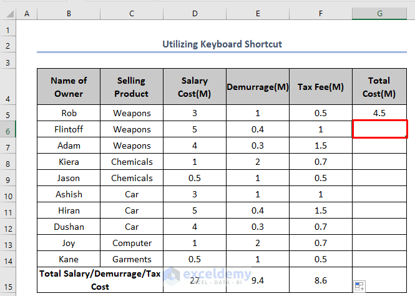Image resolution: width=415 pixels, height=296 pixels.
Task: Click 'Computer' in Joy's row
Action: click(x=132, y=243)
